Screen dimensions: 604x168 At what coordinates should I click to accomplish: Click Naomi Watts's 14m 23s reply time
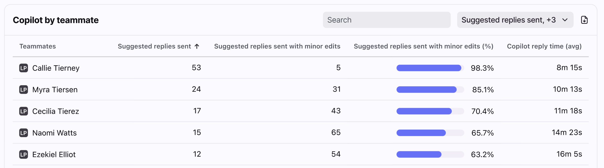(567, 133)
